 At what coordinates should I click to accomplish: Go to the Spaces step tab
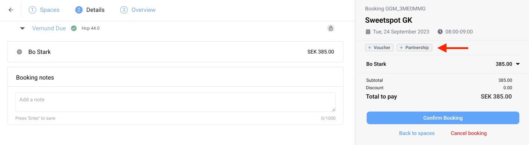click(44, 10)
